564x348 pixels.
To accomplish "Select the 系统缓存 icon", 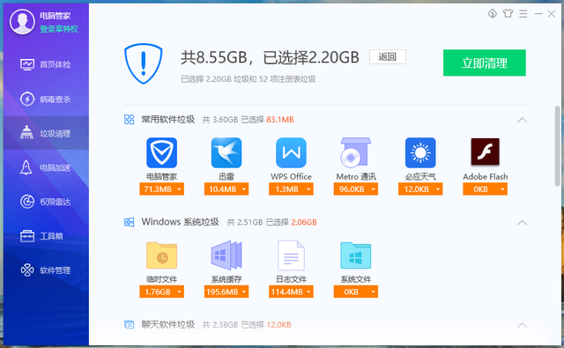I will (x=226, y=255).
